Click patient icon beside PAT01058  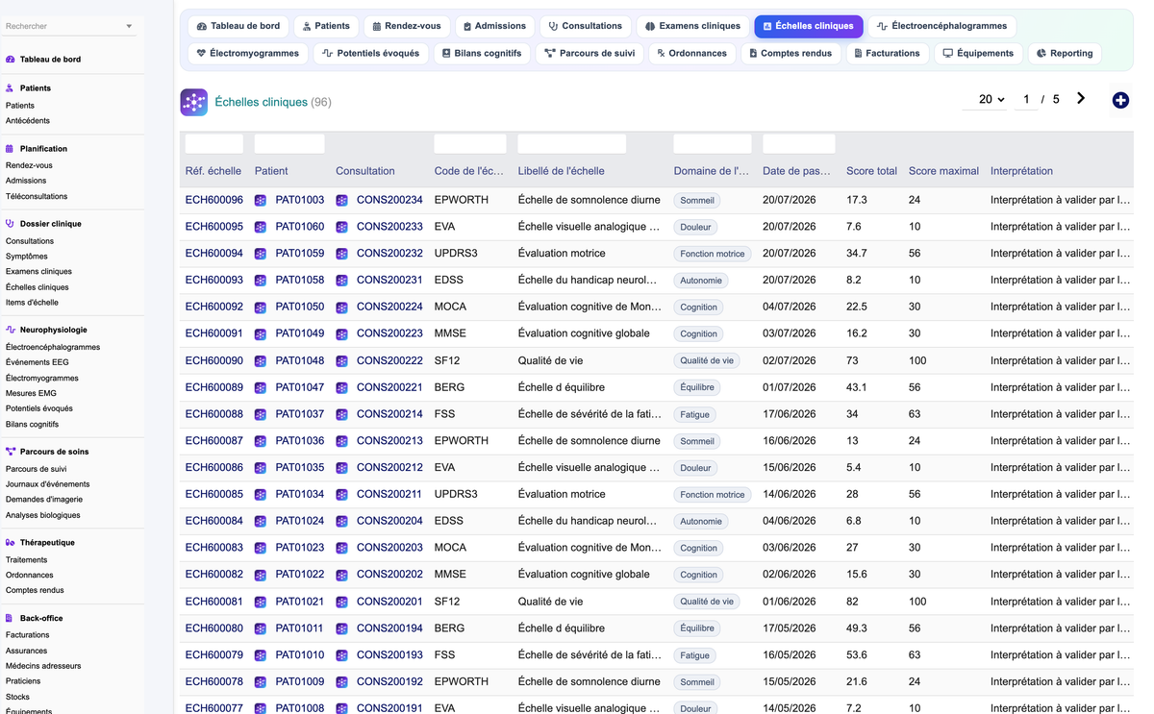[x=261, y=281]
